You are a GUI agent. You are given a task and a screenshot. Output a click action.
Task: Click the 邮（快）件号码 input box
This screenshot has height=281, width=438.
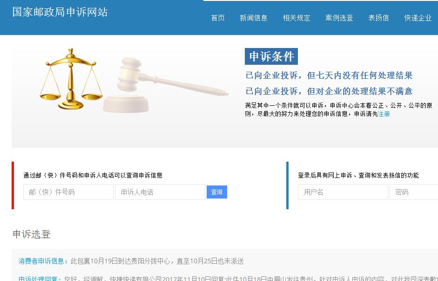click(x=68, y=192)
